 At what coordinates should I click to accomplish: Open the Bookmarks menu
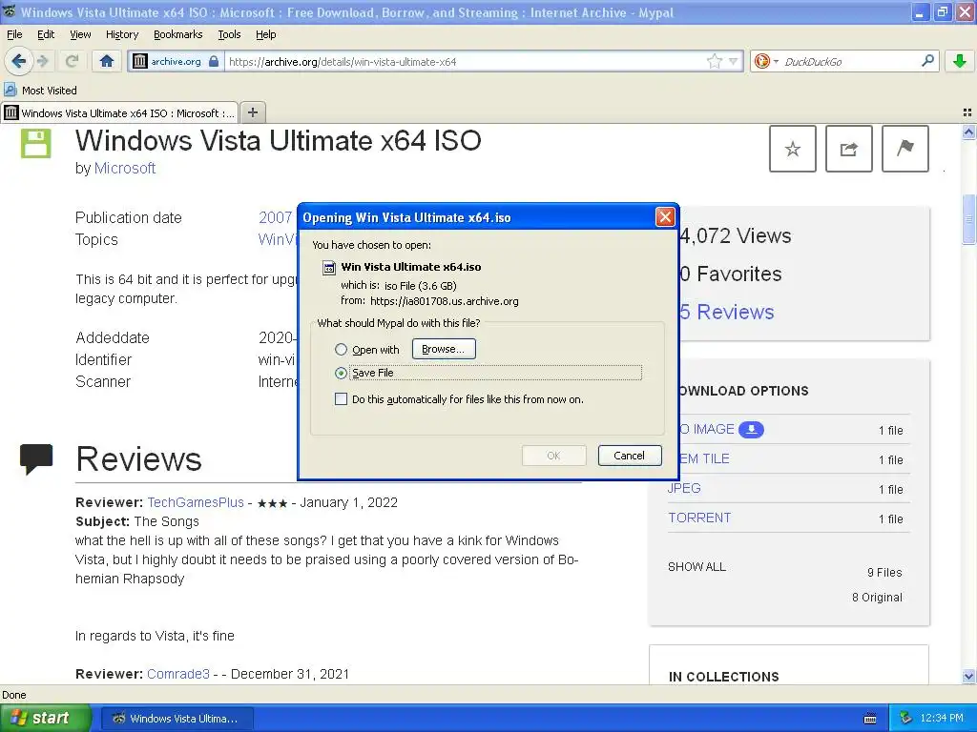177,34
